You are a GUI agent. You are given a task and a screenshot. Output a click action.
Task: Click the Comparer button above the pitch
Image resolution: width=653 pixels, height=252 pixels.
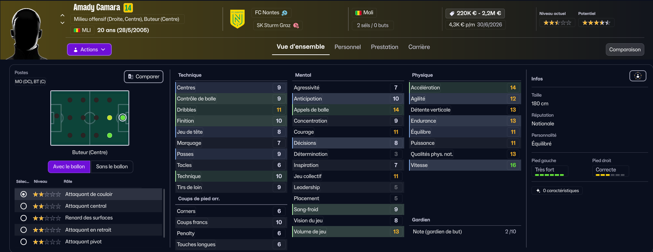[x=144, y=77]
